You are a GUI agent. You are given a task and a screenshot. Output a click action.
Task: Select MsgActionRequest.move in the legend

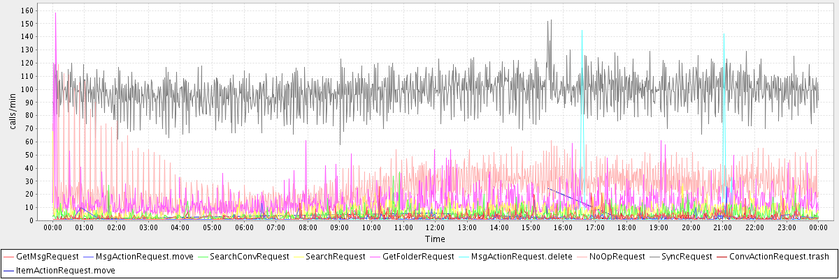click(x=144, y=257)
